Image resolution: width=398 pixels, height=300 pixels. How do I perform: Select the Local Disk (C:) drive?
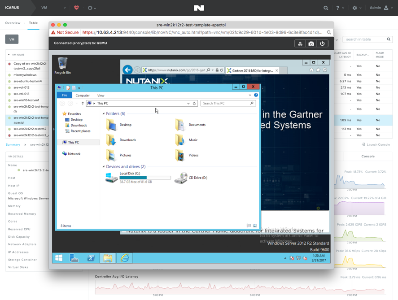[x=138, y=178]
